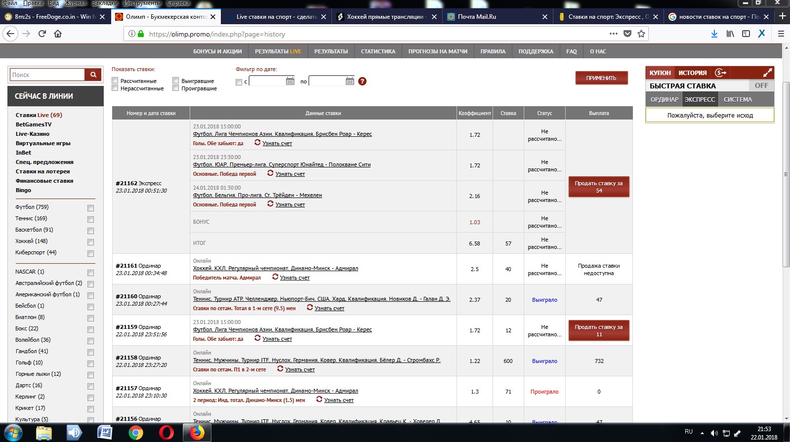The width and height of the screenshot is (790, 442).
Task: Tick the Киберспорт (44) checkbox
Action: [90, 253]
